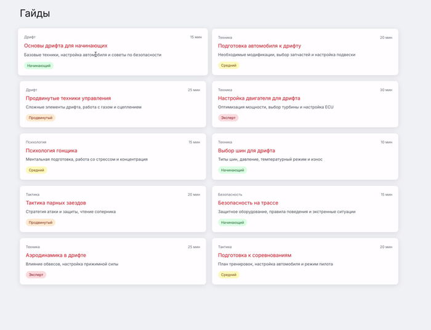
Task: Click 'Средний' badge under 'Психология гонщика'
Action: [x=36, y=170]
